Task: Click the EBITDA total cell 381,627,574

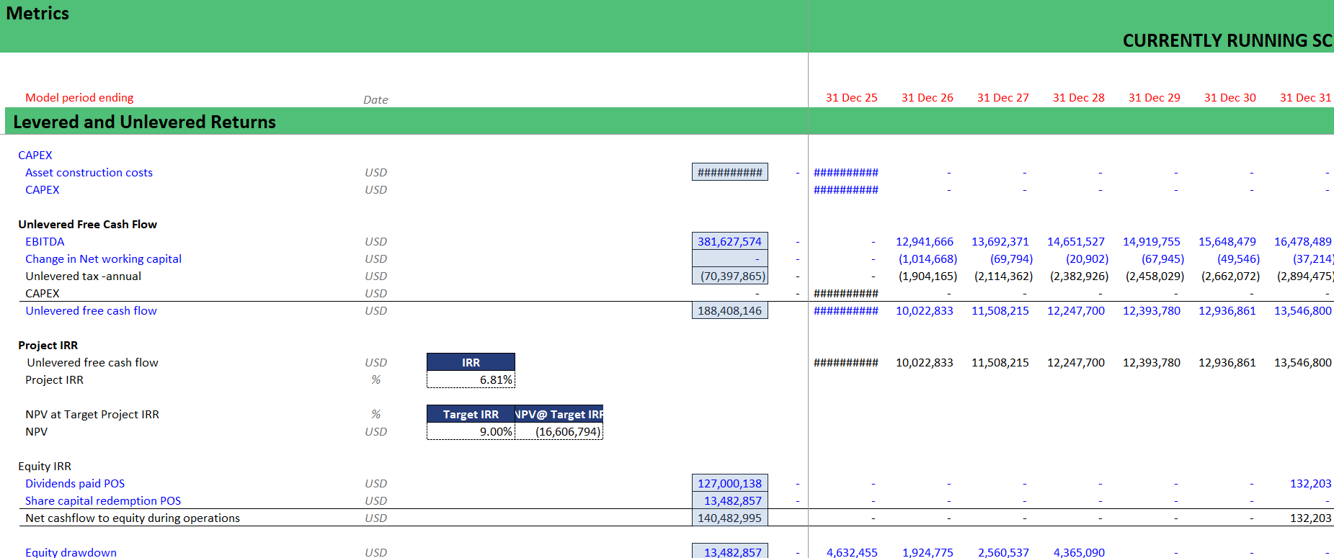Action: [x=729, y=241]
